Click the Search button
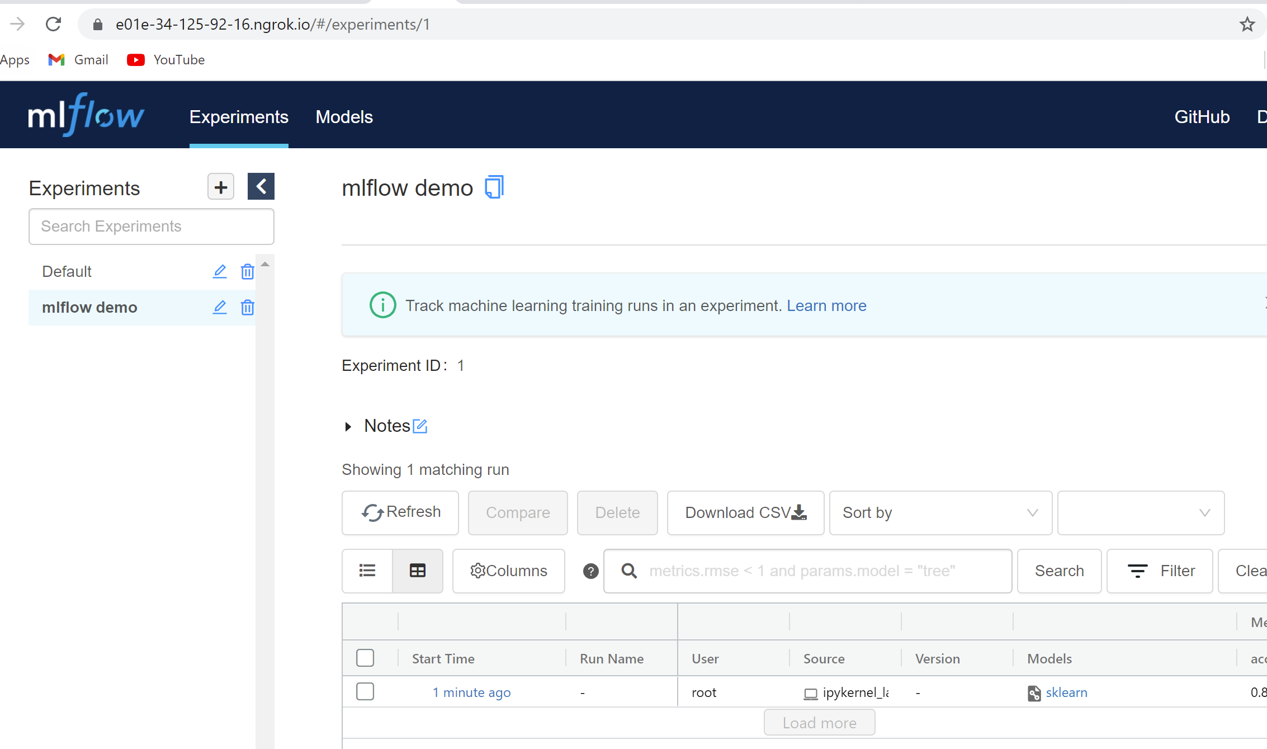The height and width of the screenshot is (749, 1267). pos(1059,571)
